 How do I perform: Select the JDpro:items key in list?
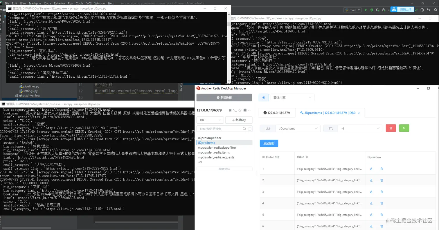point(224,143)
